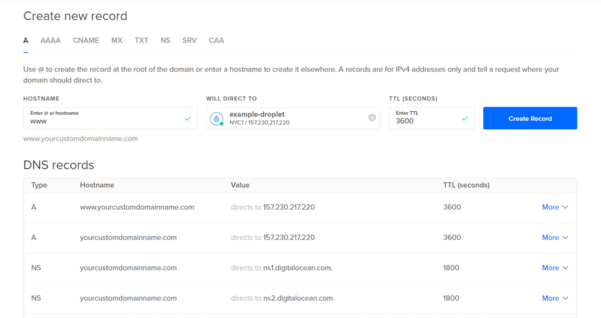Click the Will Direct To droplet field
Screen dimensions: 601x318
pyautogui.click(x=294, y=118)
